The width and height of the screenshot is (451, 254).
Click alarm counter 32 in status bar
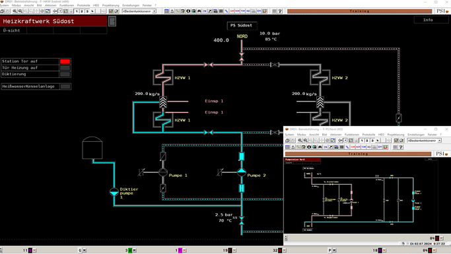(275, 251)
